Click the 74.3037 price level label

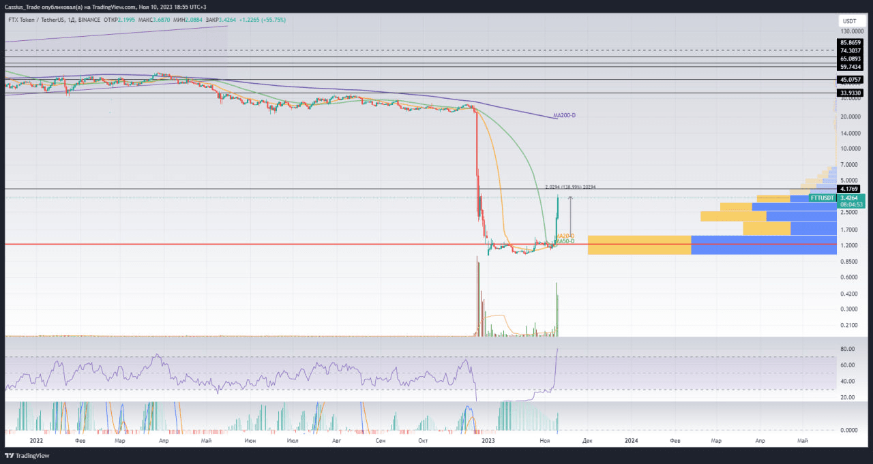tap(851, 50)
